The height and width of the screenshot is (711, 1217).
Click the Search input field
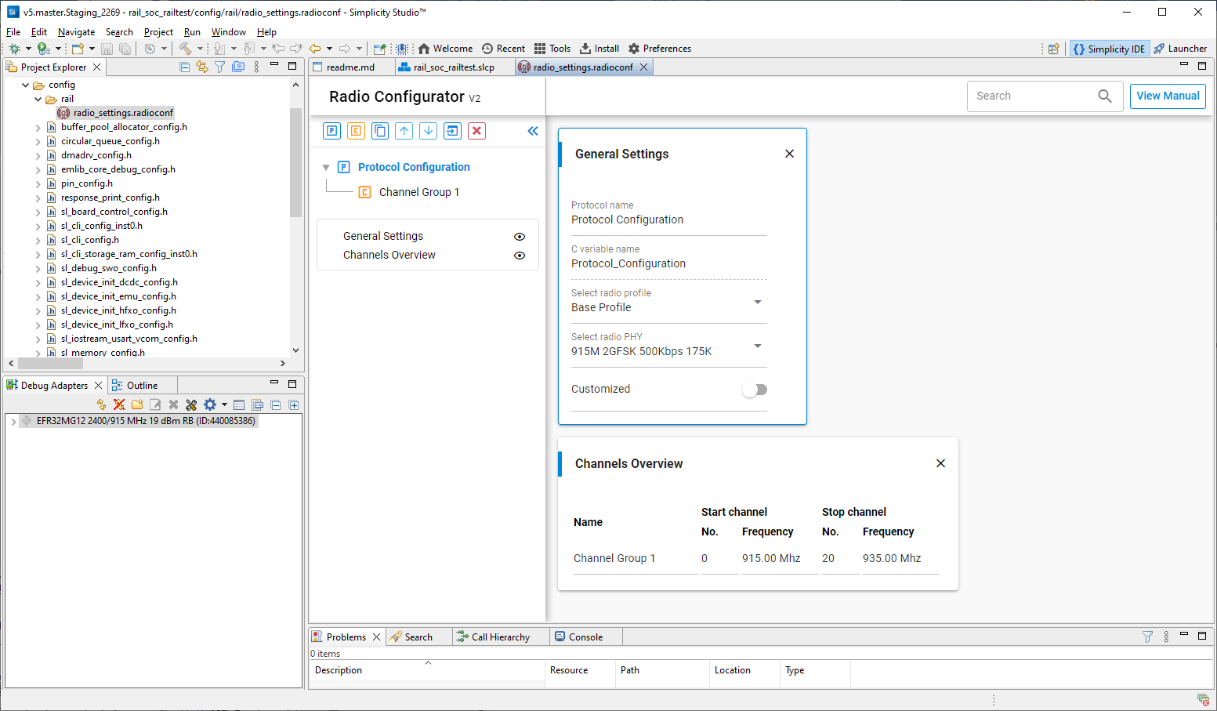[1033, 96]
